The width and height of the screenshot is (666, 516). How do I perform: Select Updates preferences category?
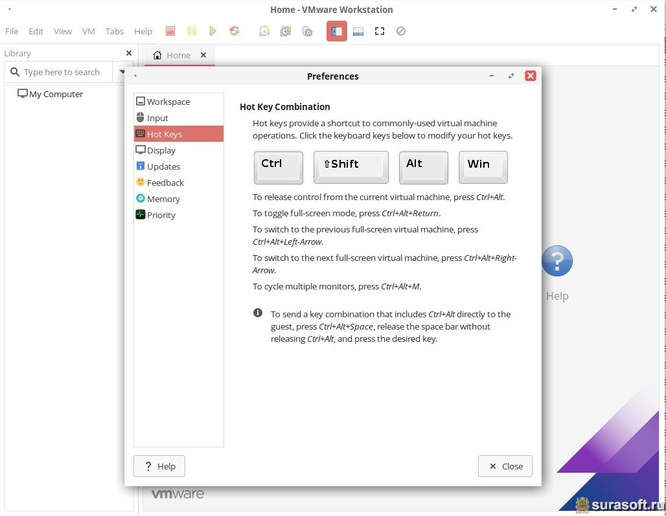click(x=178, y=166)
